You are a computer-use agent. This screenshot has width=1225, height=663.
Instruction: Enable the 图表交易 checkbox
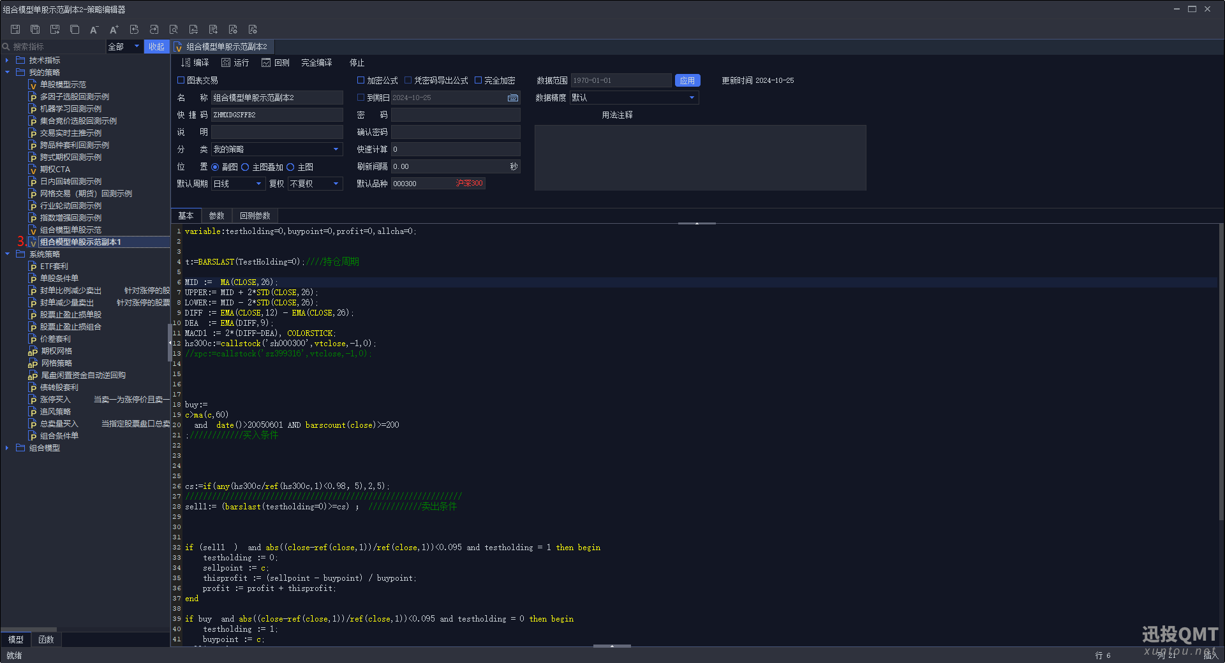pos(181,80)
